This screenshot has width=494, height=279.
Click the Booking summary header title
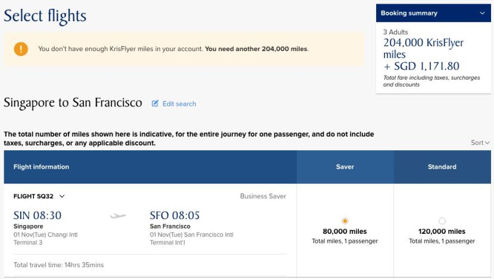[409, 13]
